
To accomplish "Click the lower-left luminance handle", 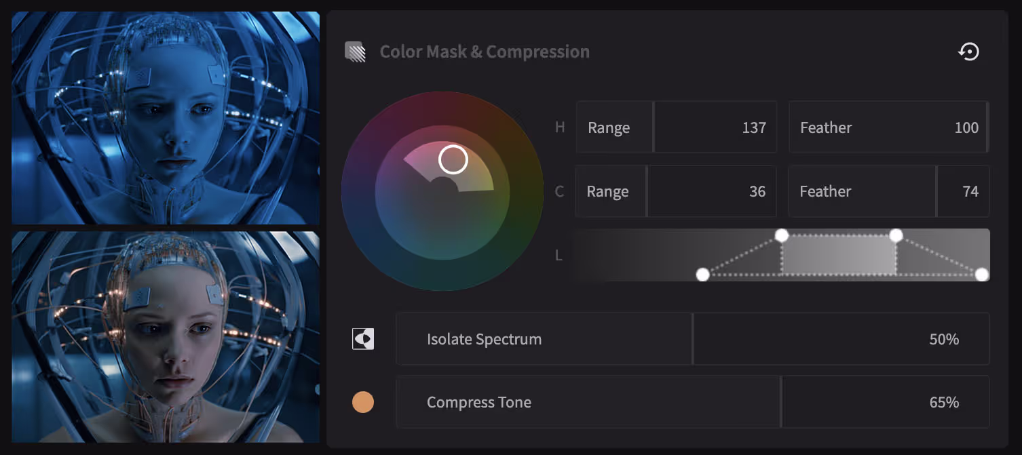I will (x=703, y=275).
